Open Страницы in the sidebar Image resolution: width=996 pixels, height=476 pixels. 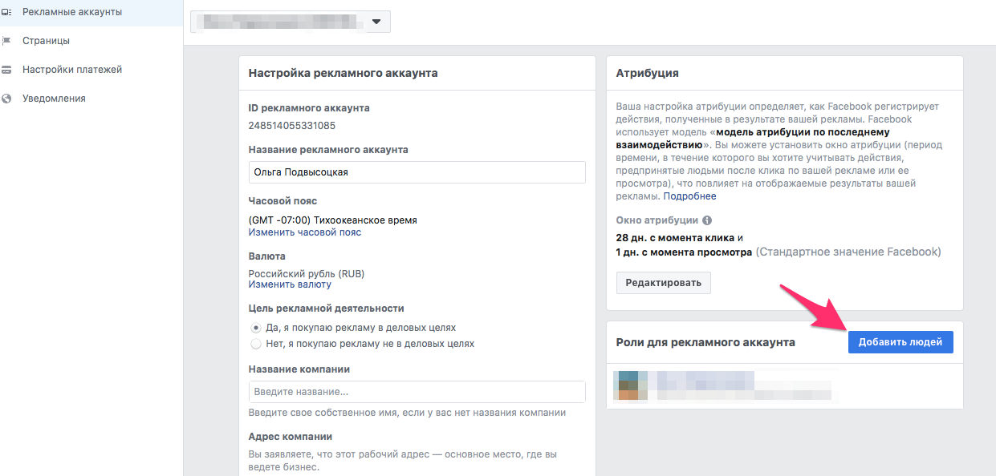(46, 41)
